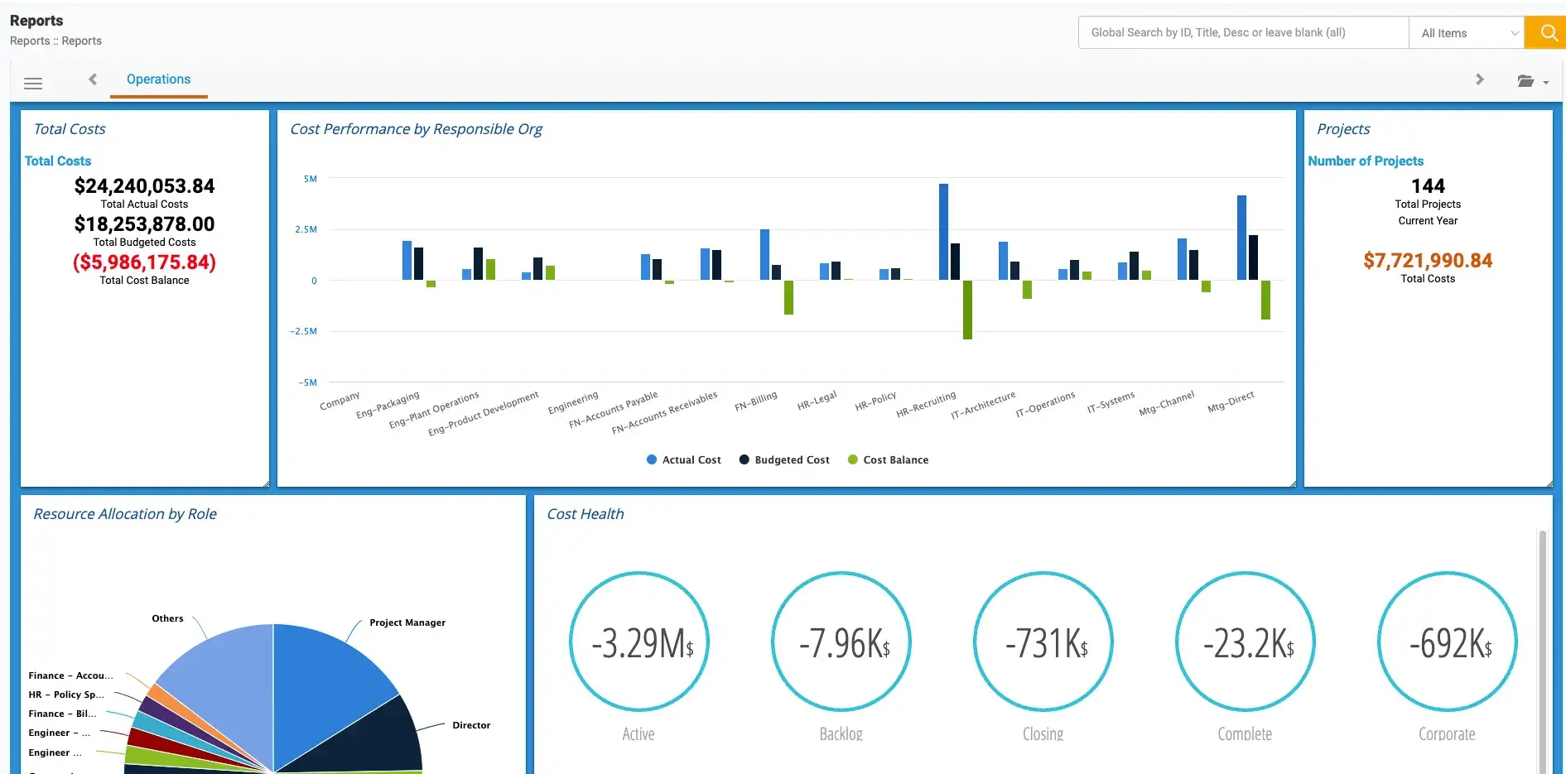Toggle the Actual Cost legend item
The width and height of the screenshot is (1566, 774).
pos(684,460)
